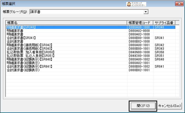Select 合計請求書【SR341】 row
The width and height of the screenshot is (185, 113).
(x=90, y=38)
